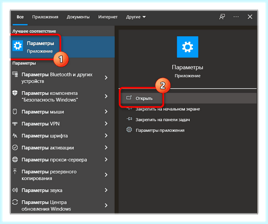This screenshot has width=268, height=224.
Task: Click the open-window icon beside Открыть
Action: 129,98
